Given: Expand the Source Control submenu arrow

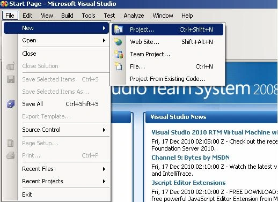Looking at the screenshot, I should (x=104, y=130).
